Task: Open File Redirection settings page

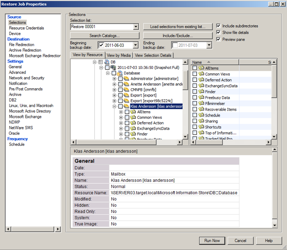Action: tap(22, 45)
